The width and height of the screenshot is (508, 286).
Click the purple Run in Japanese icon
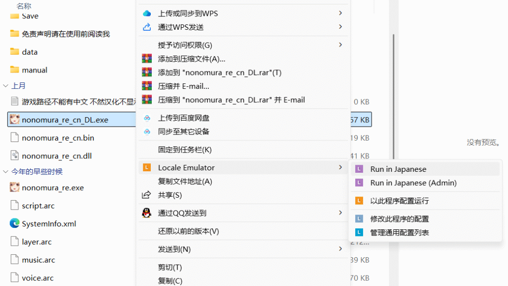coord(360,169)
